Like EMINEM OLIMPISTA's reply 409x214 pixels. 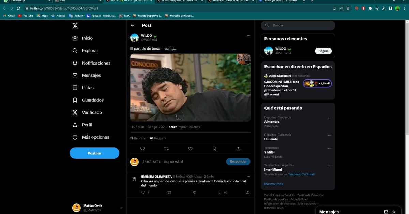(195, 193)
